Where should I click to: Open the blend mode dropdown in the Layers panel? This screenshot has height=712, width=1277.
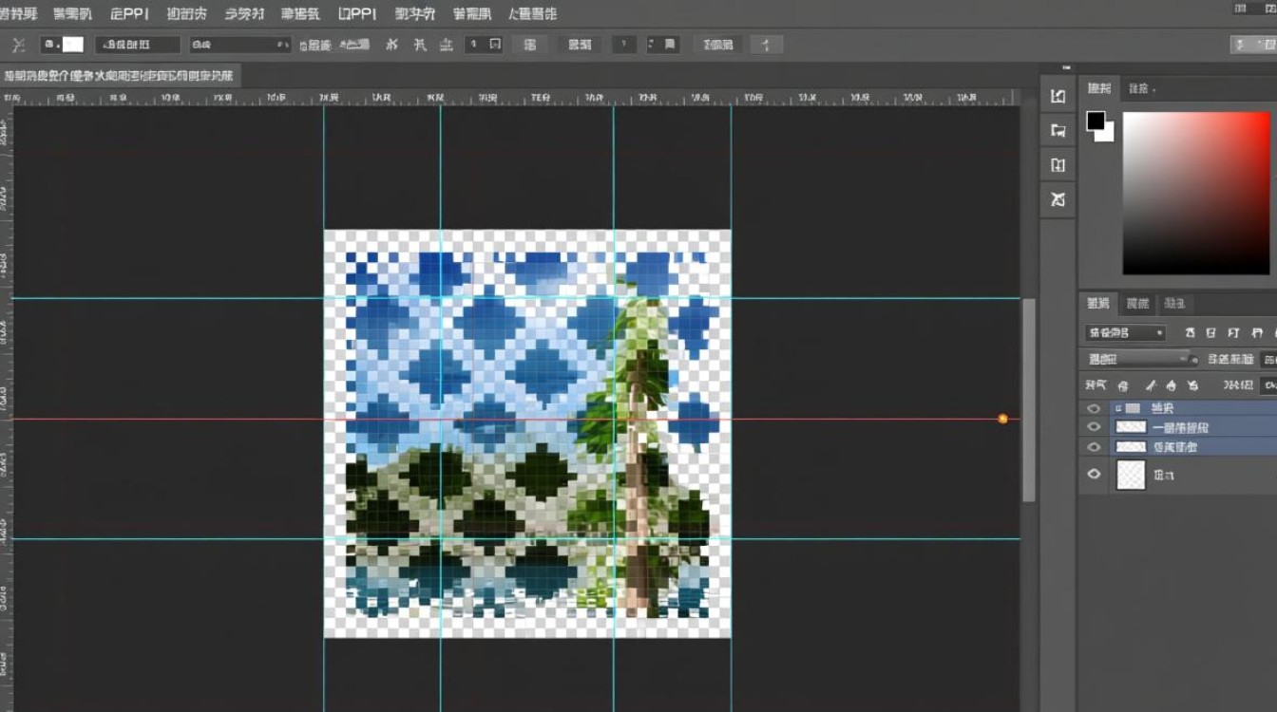[1137, 359]
